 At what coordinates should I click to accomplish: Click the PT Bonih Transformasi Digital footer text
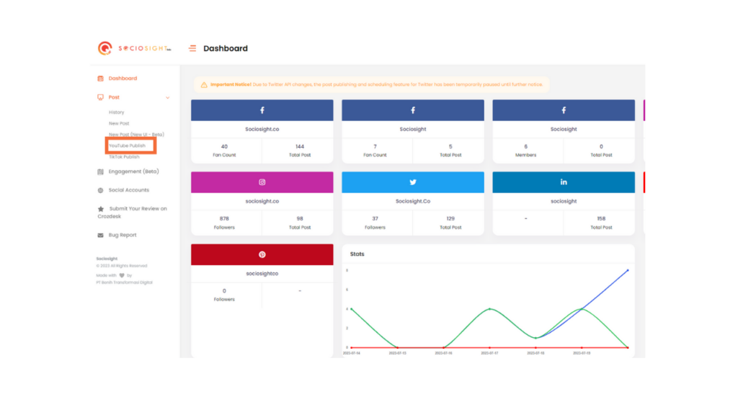(124, 282)
